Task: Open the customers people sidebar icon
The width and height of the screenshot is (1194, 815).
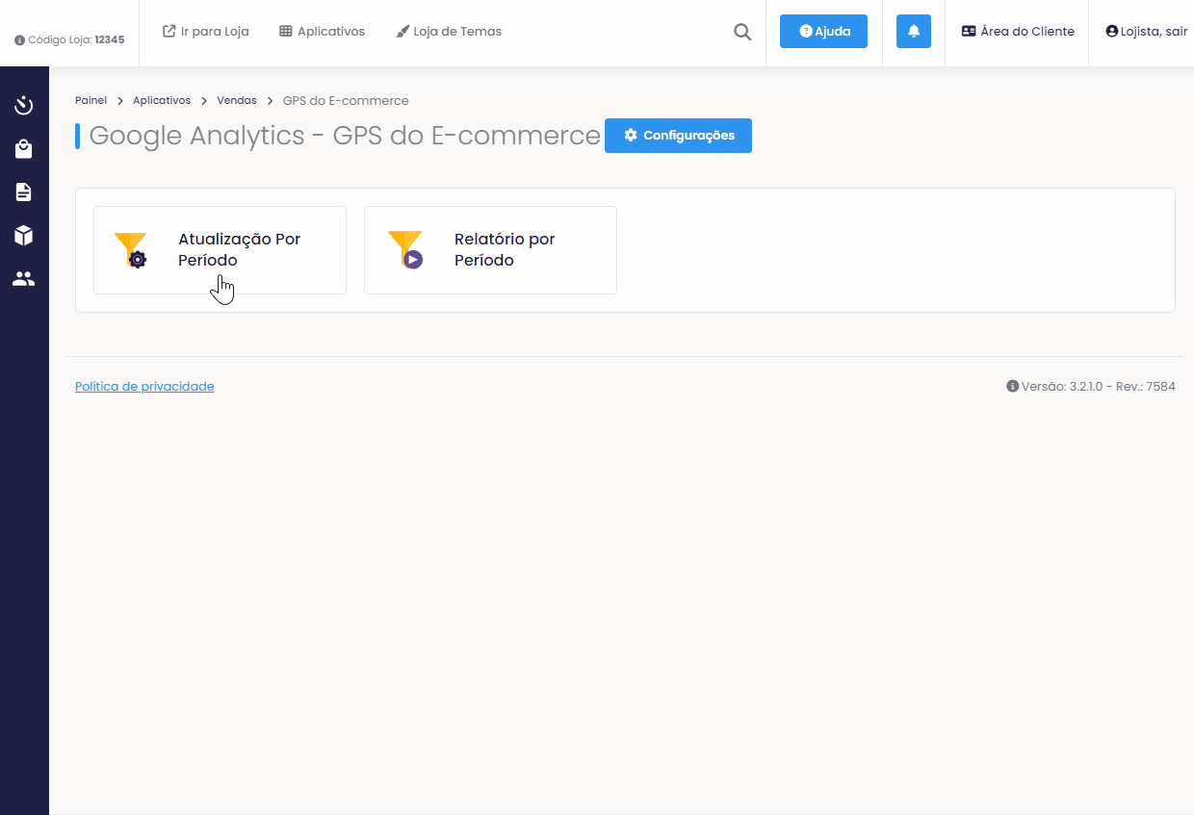Action: click(24, 279)
